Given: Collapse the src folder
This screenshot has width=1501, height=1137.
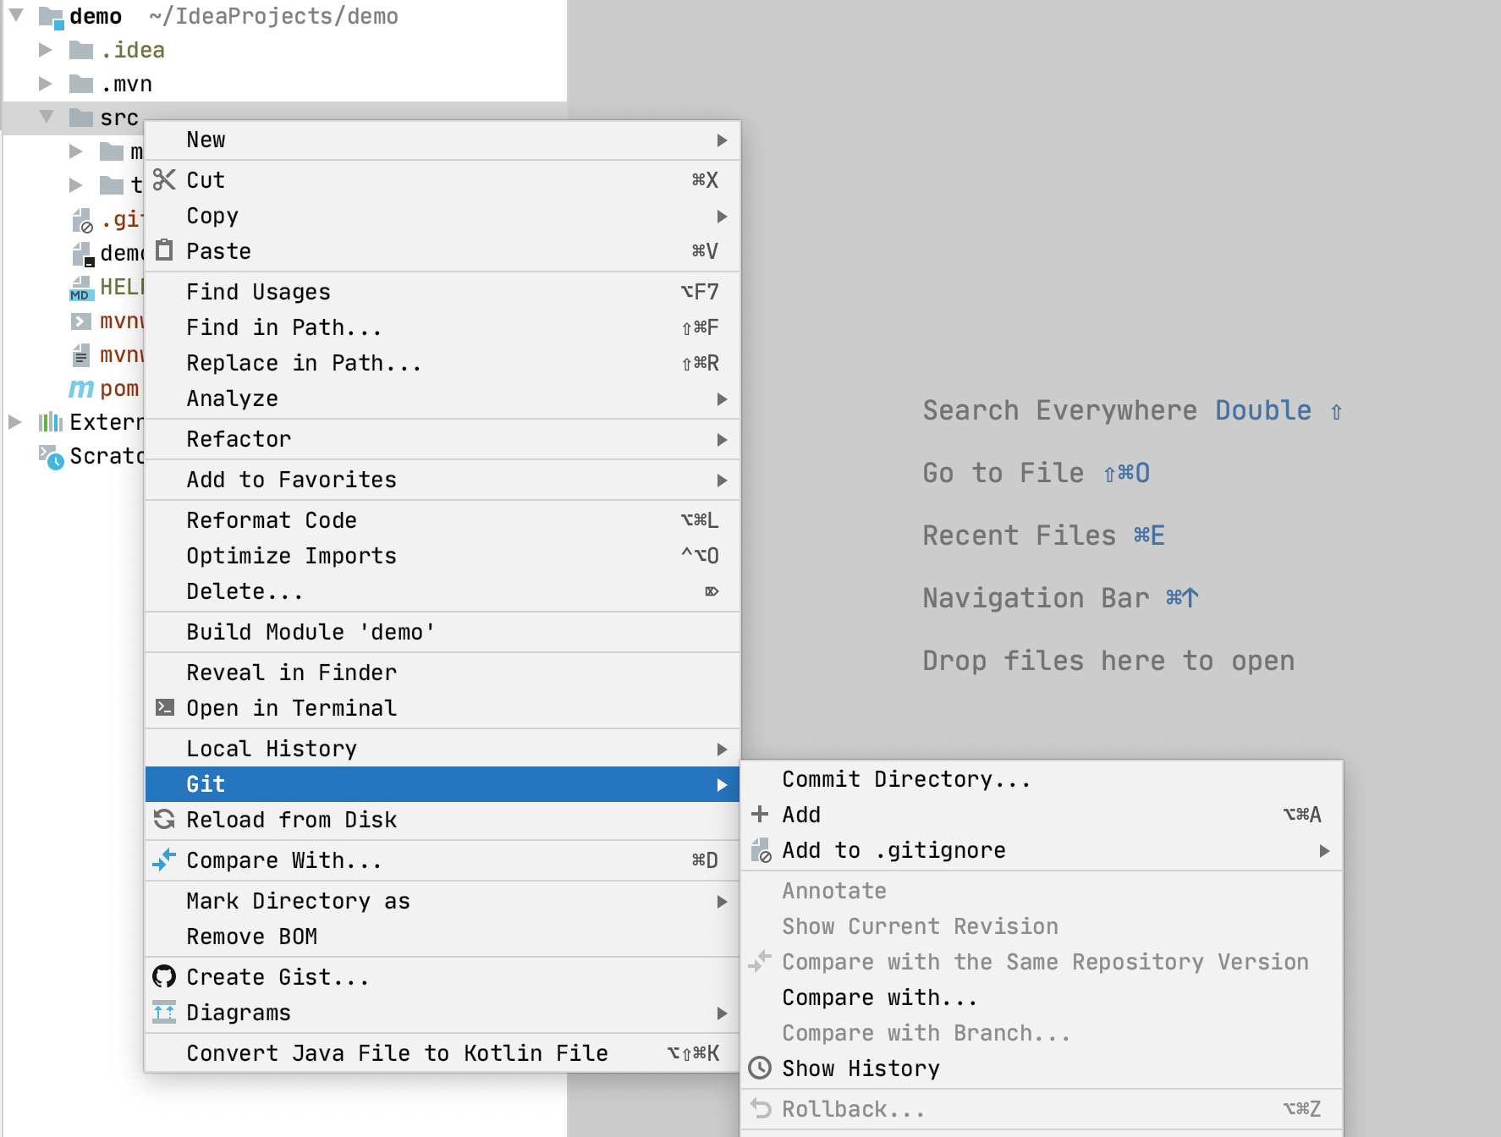Looking at the screenshot, I should pyautogui.click(x=47, y=117).
